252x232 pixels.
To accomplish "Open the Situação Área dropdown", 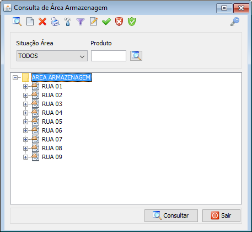I will [x=52, y=56].
